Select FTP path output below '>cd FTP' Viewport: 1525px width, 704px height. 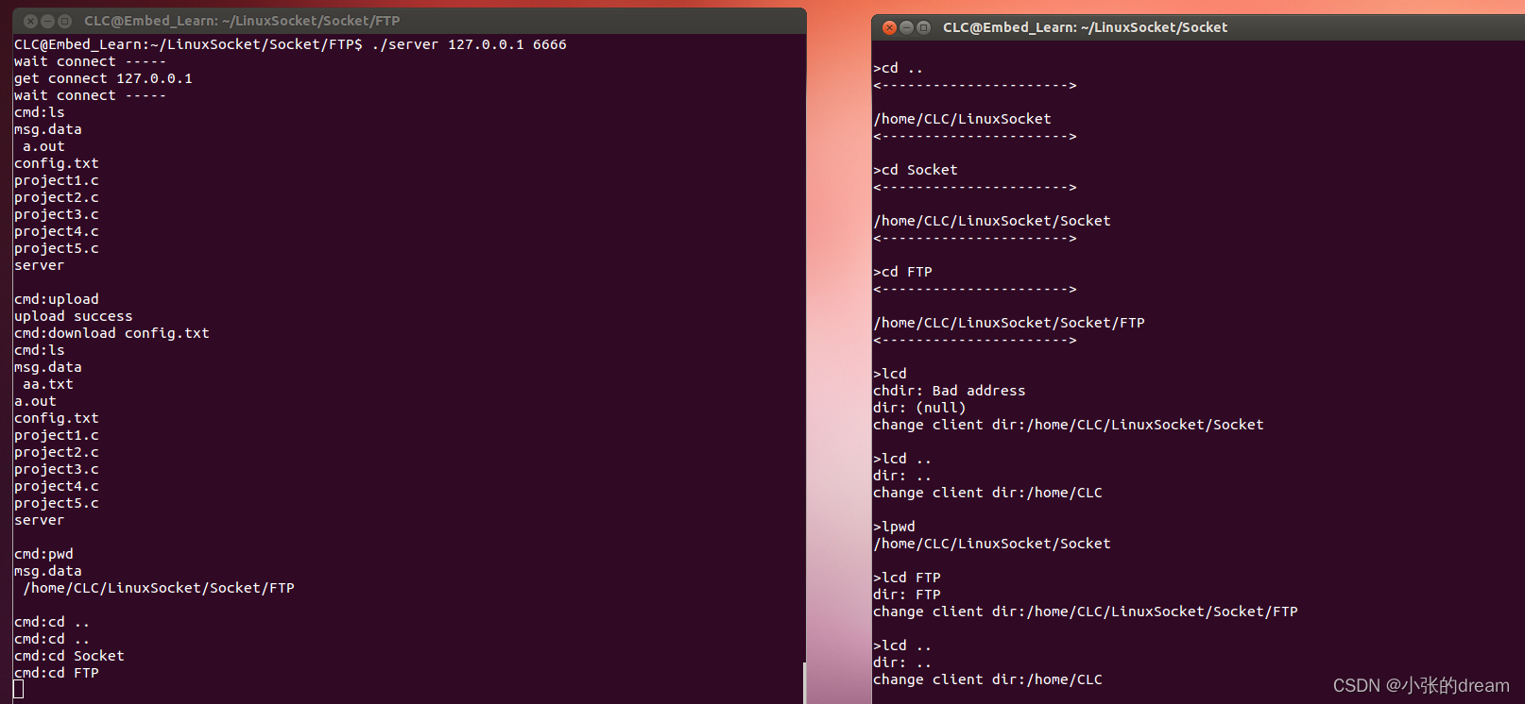tap(1009, 323)
